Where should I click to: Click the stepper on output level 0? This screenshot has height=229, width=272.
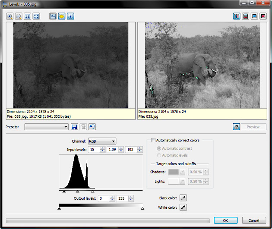pyautogui.click(x=112, y=198)
